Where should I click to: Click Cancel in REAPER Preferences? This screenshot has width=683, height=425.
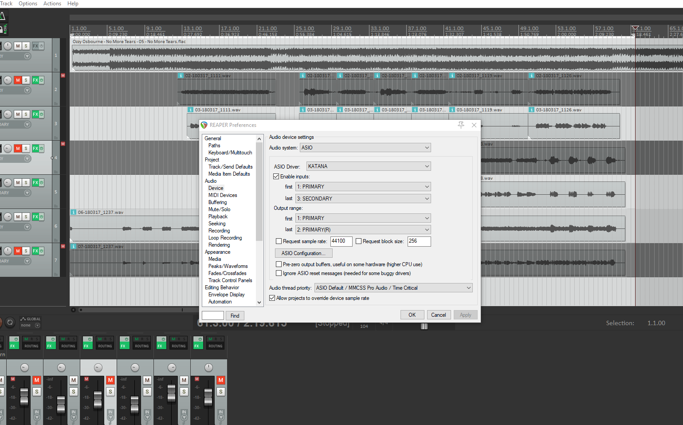[439, 315]
